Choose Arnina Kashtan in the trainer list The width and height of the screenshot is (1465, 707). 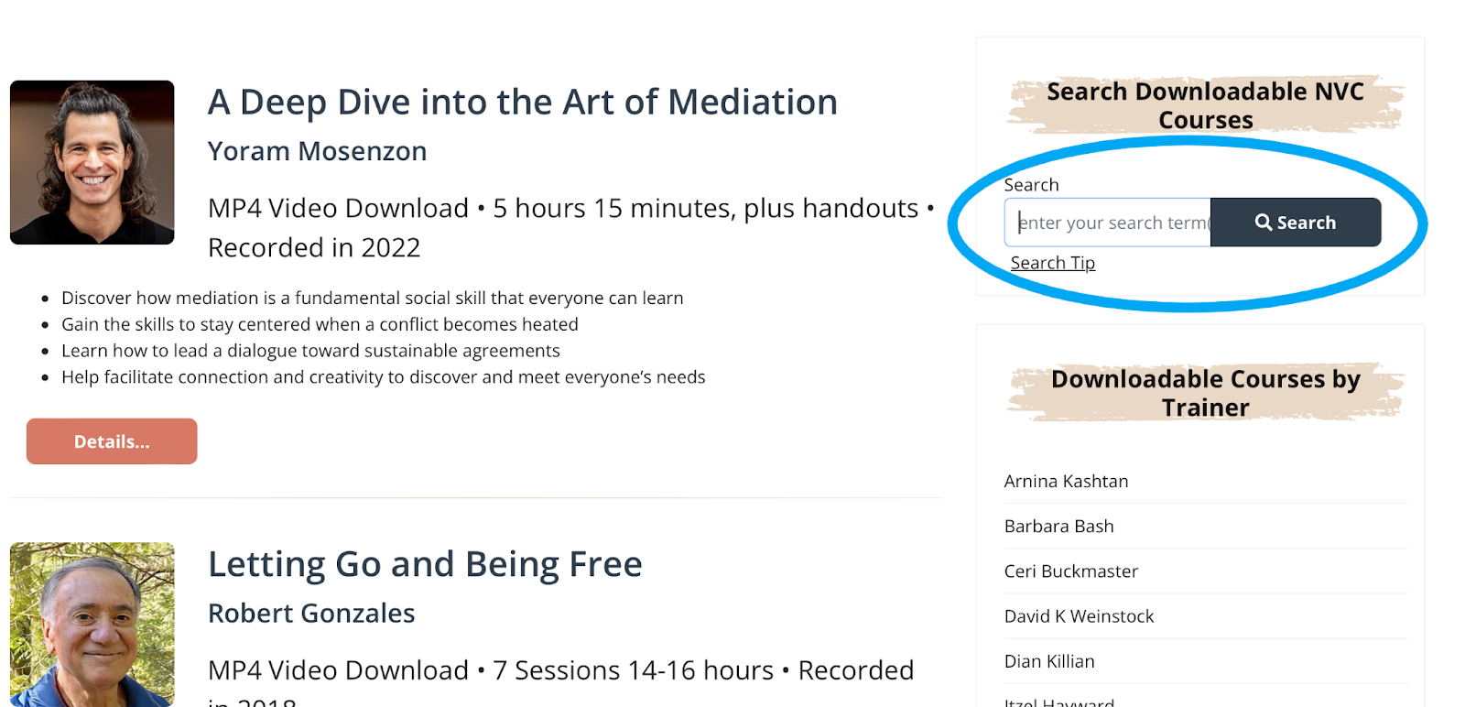pos(1066,481)
